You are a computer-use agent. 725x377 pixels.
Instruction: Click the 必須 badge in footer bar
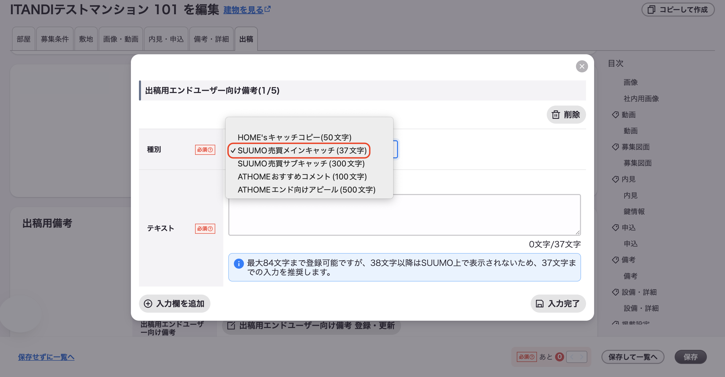[x=527, y=357]
